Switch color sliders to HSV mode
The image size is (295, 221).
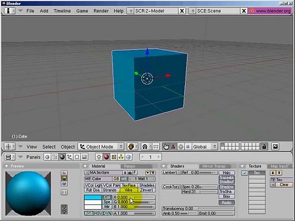(x=98, y=213)
